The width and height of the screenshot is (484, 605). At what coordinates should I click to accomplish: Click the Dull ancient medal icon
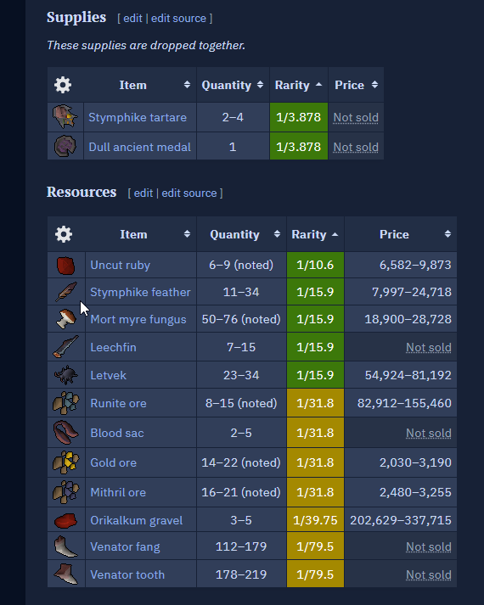click(65, 147)
